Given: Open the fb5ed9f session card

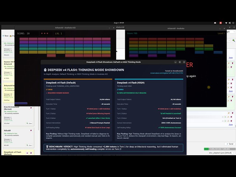Looking at the screenshot, I should (29, 145).
